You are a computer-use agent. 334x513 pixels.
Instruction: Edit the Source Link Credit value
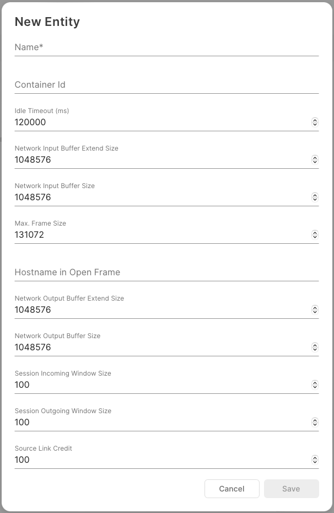point(160,460)
